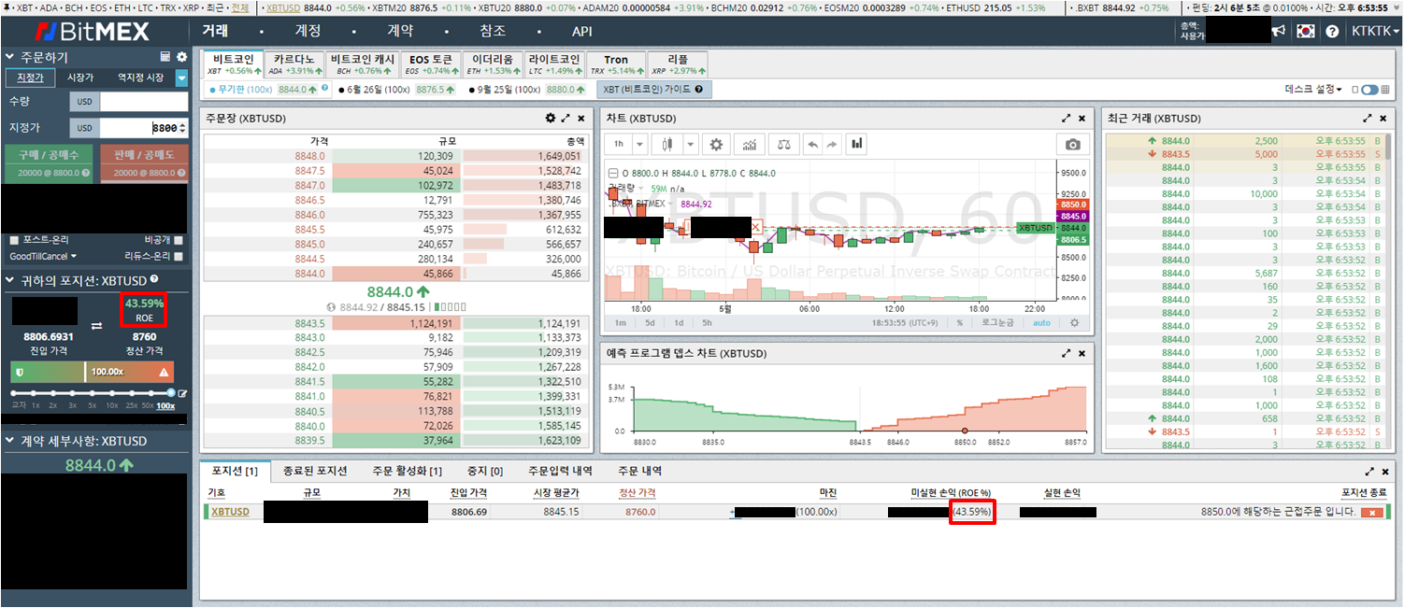The image size is (1404, 608).
Task: Switch to 종료된 포지션 tab
Action: [x=315, y=472]
